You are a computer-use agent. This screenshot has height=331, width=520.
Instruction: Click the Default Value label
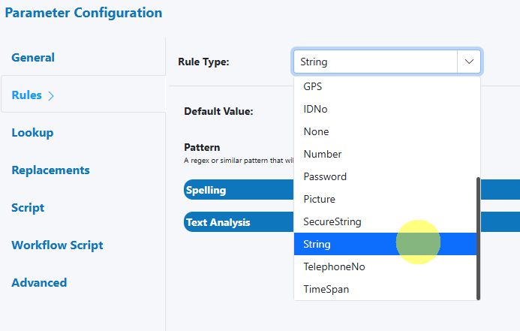(x=218, y=111)
